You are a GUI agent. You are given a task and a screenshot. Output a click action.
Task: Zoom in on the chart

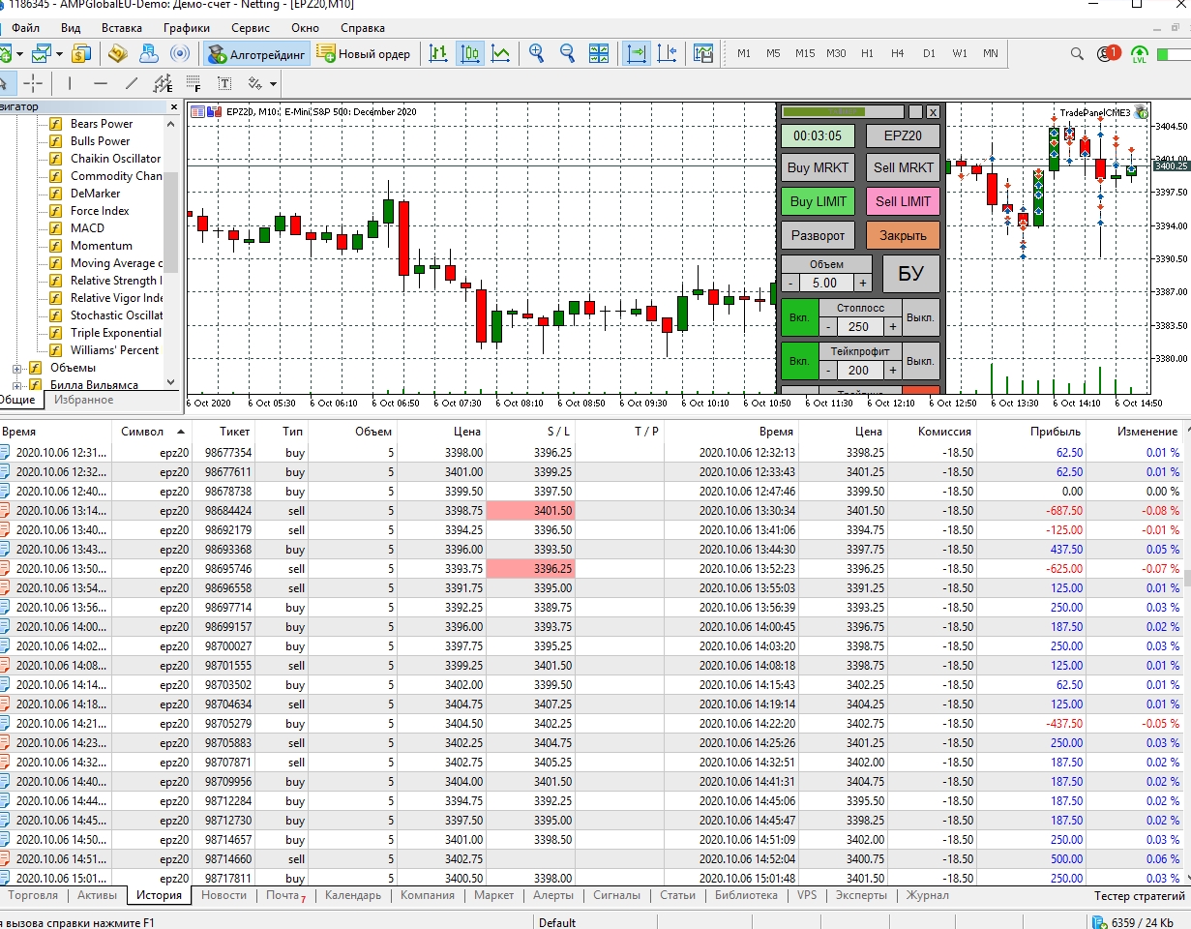537,53
